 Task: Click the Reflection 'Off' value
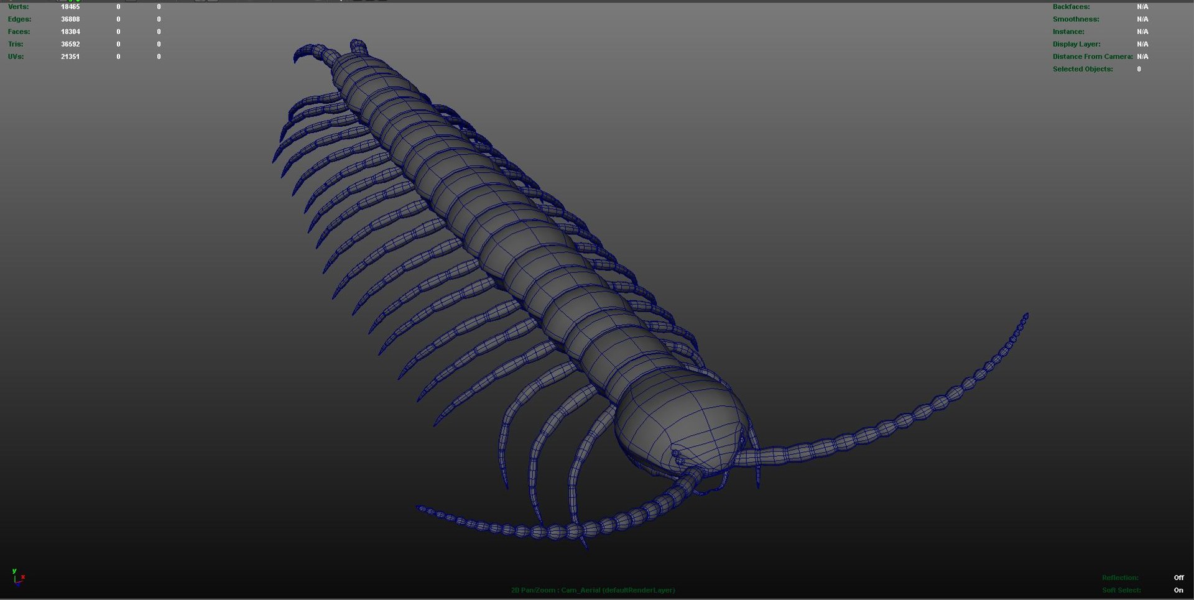click(x=1178, y=578)
